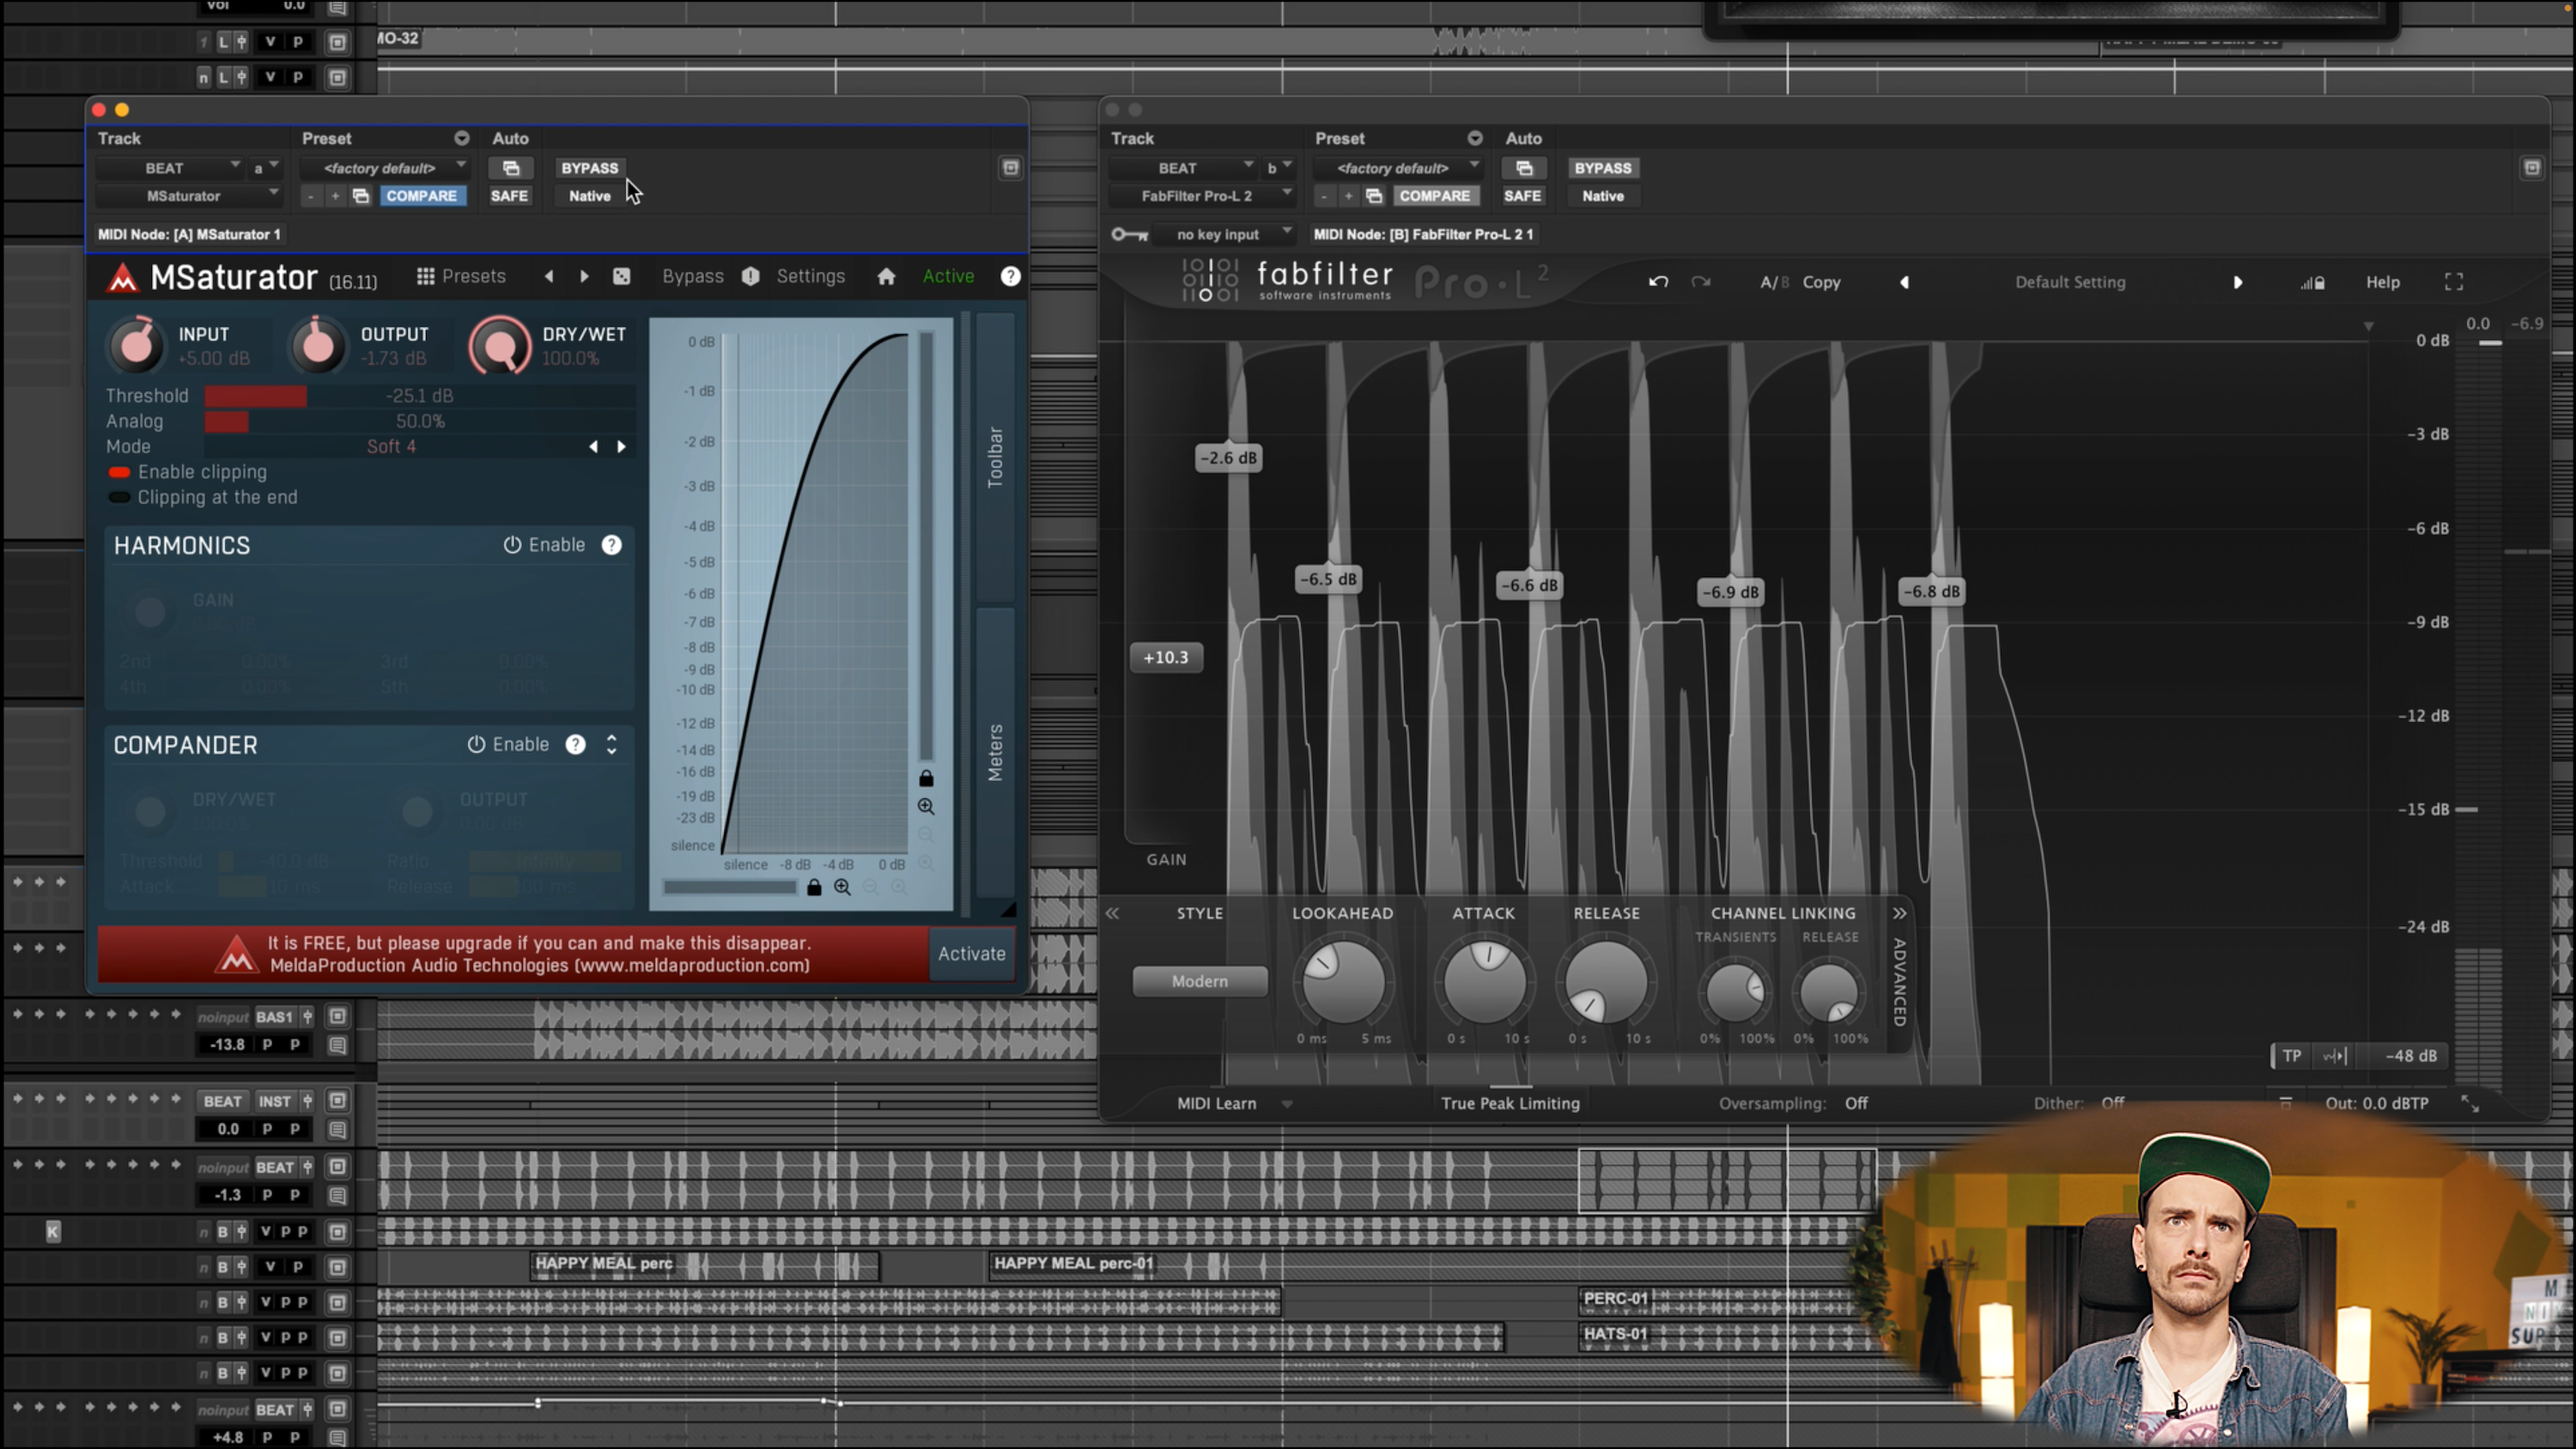Click the Activate button
Screen dimensions: 2576x1449
point(970,954)
